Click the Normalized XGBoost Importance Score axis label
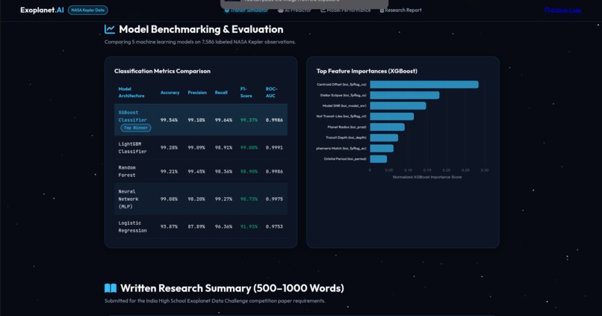Screen dimensions: 602x316 tap(427, 177)
